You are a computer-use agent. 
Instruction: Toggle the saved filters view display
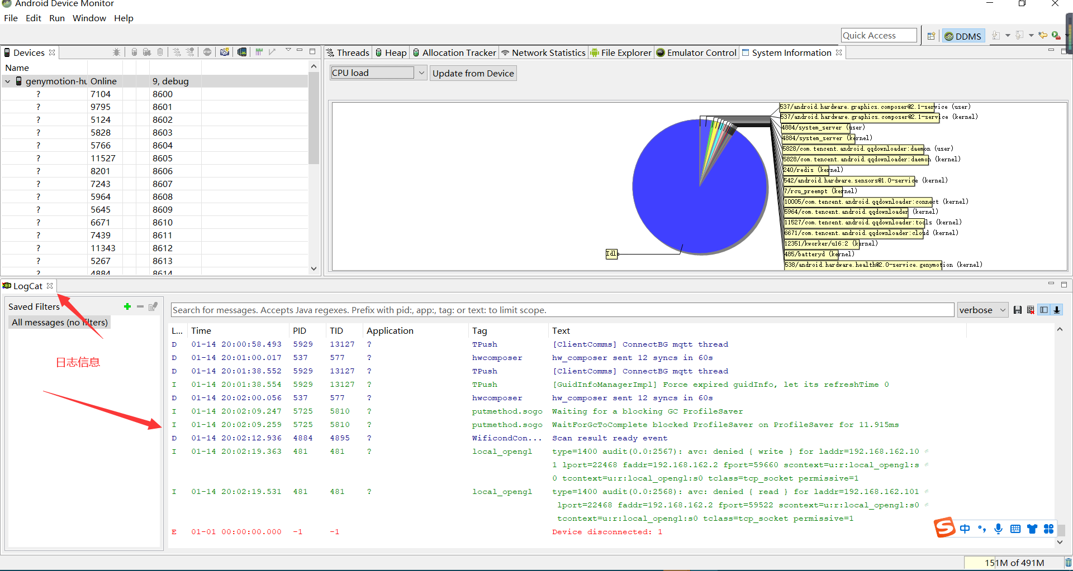1044,310
